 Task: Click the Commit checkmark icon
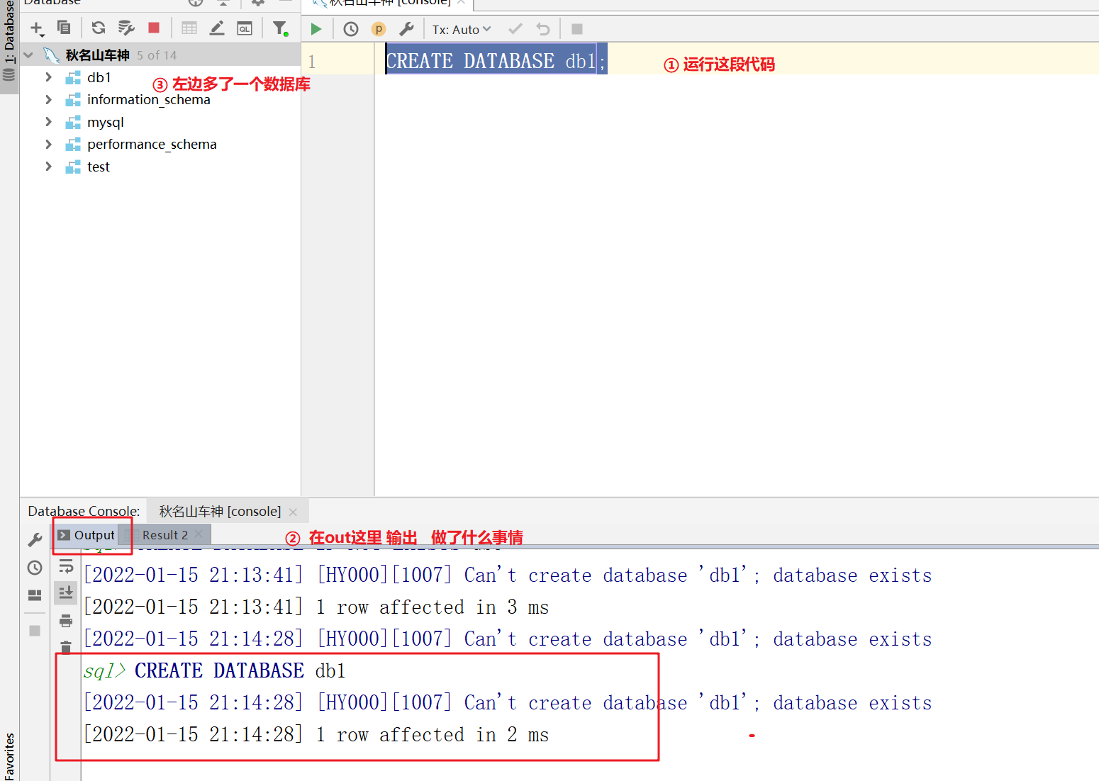point(515,29)
